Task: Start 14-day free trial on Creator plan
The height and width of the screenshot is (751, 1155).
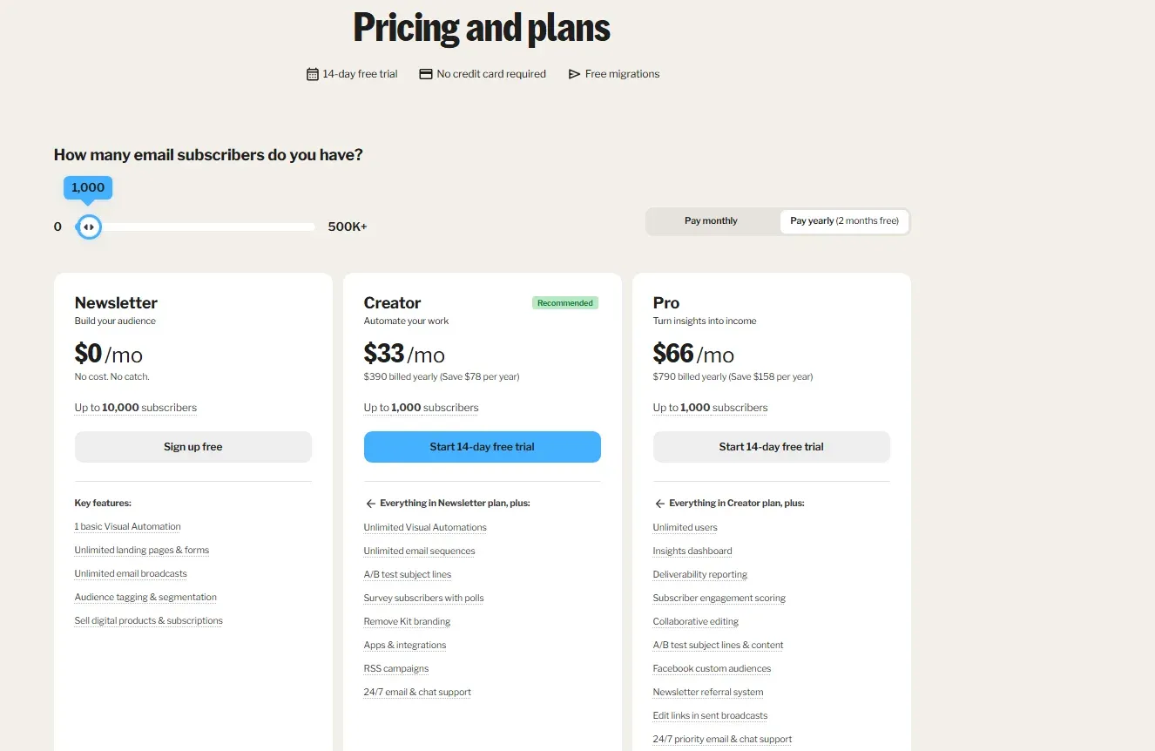Action: coord(482,446)
